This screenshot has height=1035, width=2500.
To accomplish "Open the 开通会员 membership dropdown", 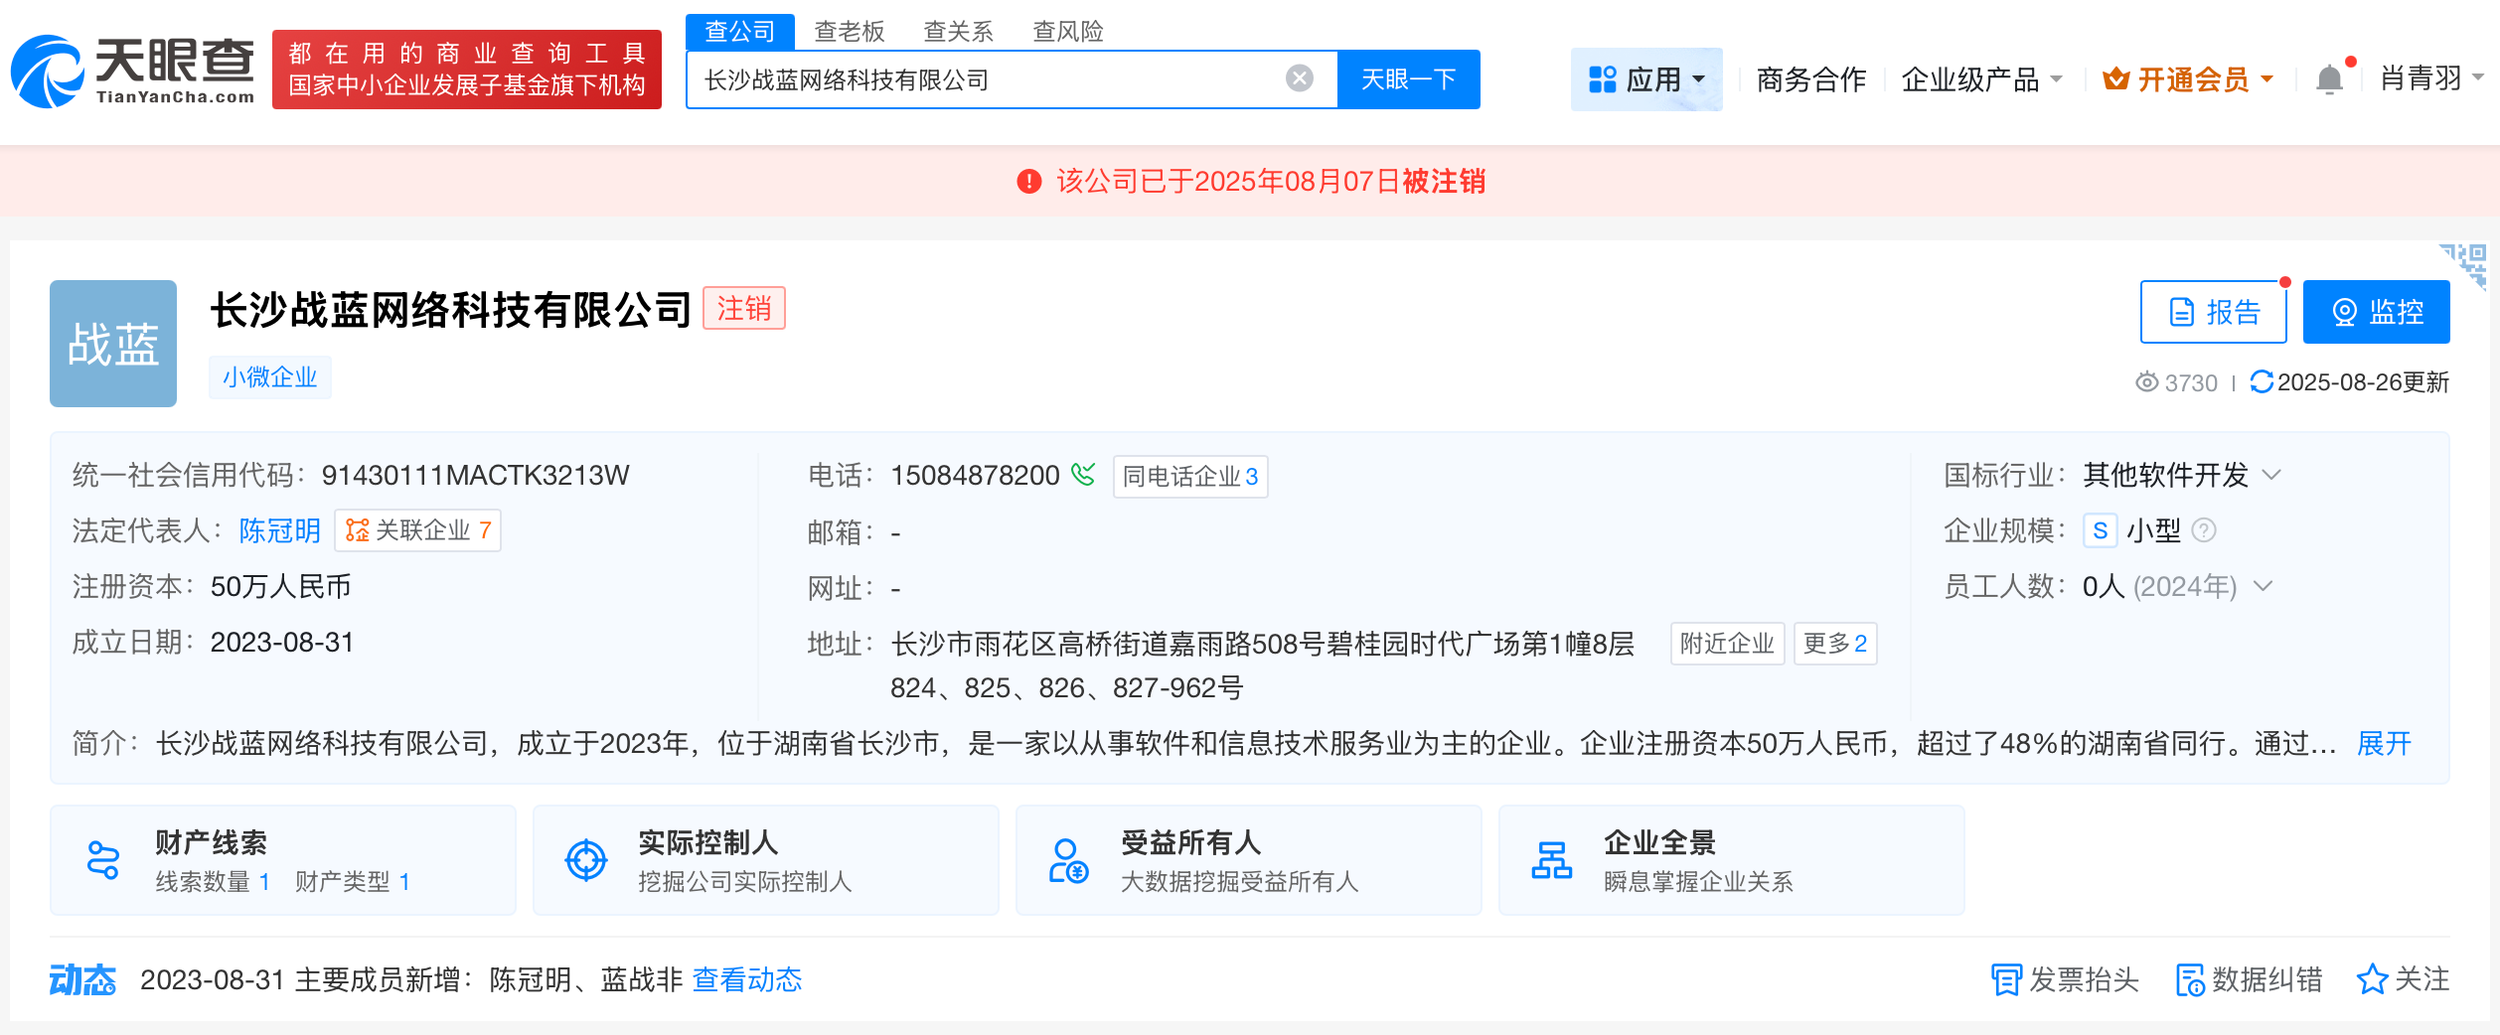I will (x=2188, y=79).
